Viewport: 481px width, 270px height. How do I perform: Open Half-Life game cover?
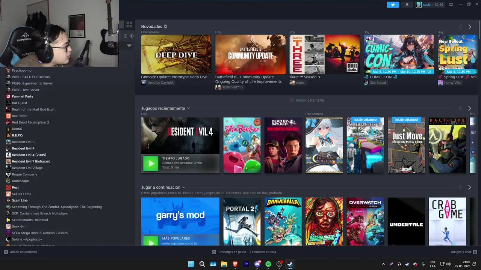pos(447,145)
